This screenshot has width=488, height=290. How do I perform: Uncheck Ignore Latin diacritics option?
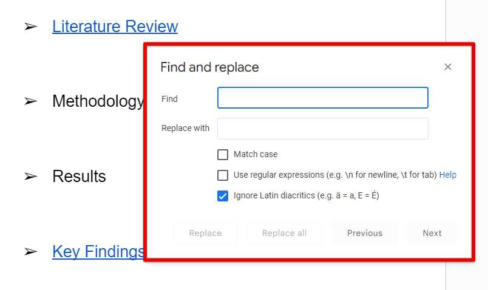click(223, 196)
